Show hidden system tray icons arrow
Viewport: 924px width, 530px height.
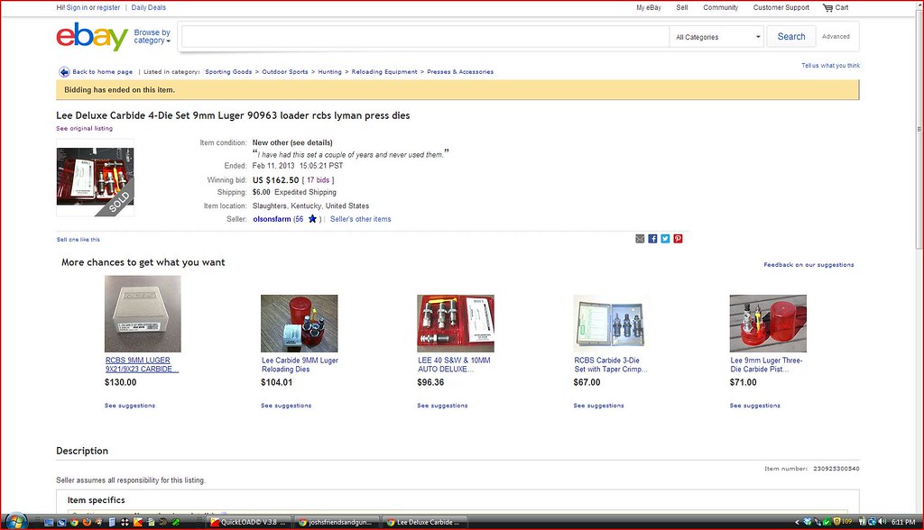[x=798, y=522]
